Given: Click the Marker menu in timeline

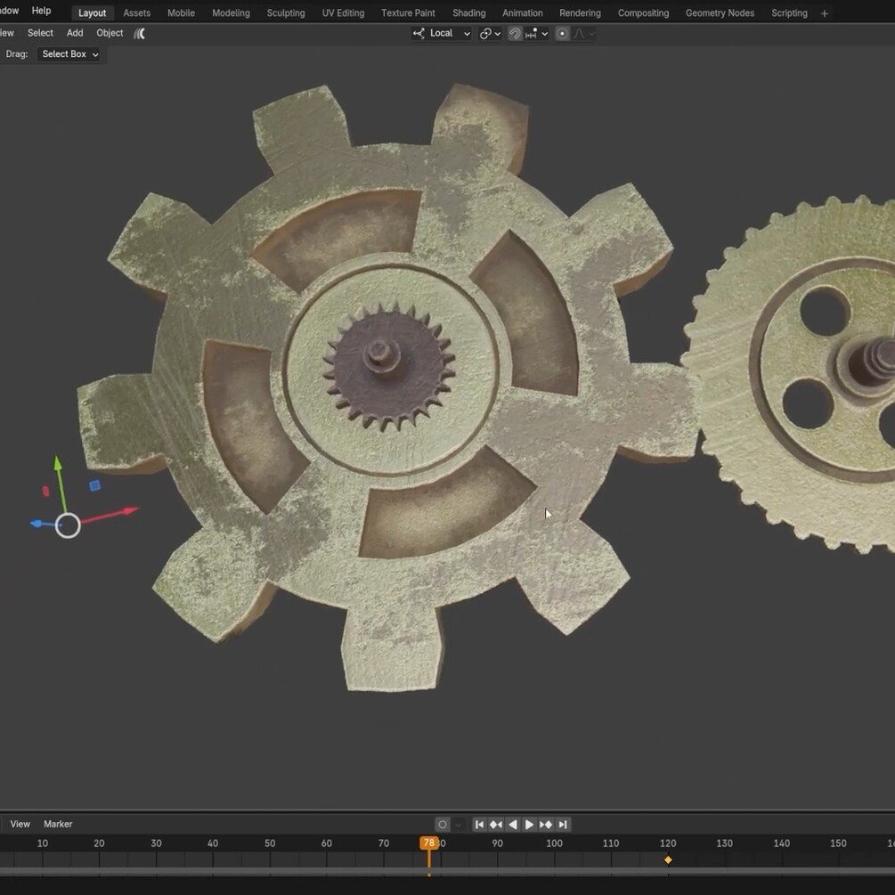Looking at the screenshot, I should (x=57, y=824).
